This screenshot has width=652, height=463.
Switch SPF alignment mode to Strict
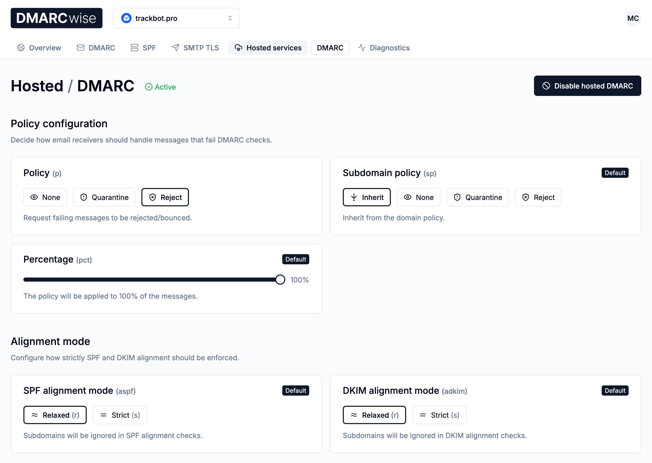click(120, 415)
